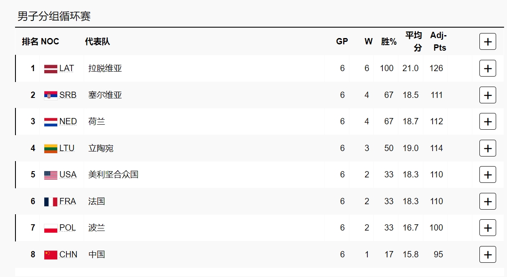Expand all rows with header plus button
Image resolution: width=507 pixels, height=277 pixels.
point(487,41)
